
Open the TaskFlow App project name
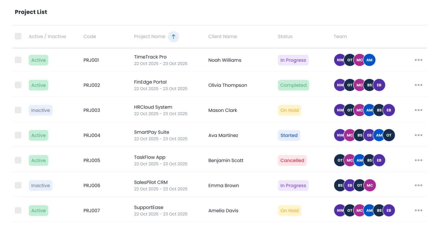pos(150,157)
